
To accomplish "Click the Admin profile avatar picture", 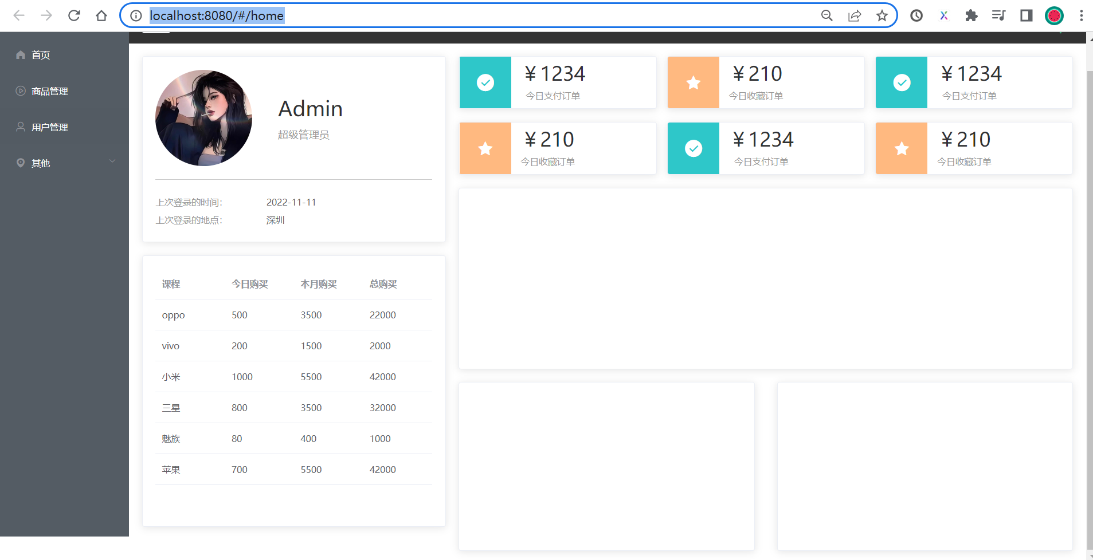I will click(203, 118).
